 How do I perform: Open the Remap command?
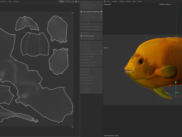[91, 92]
